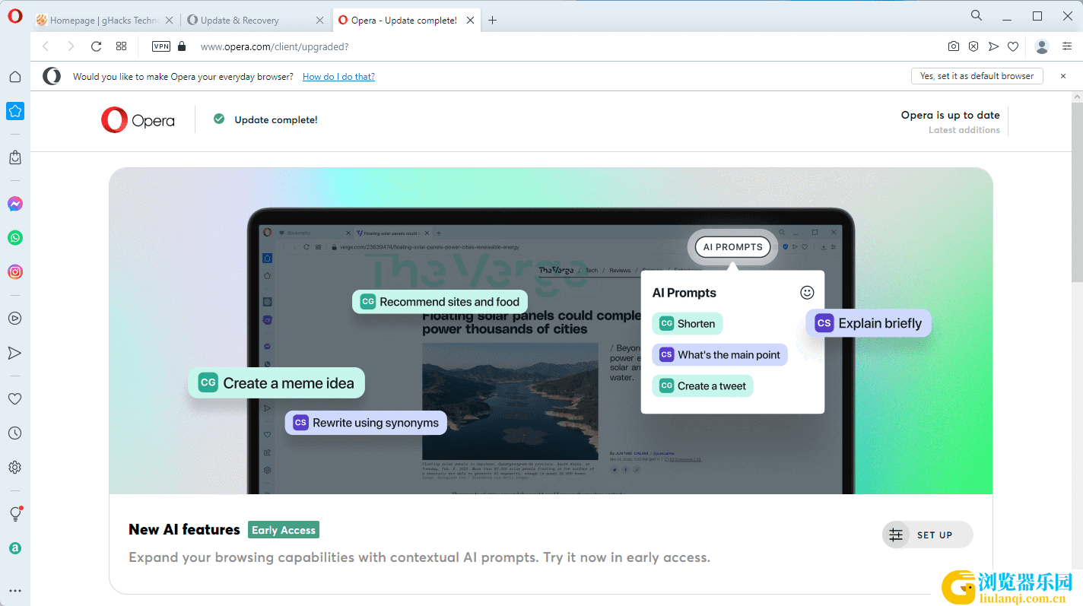Take a snapshot with camera icon
The width and height of the screenshot is (1083, 606).
pyautogui.click(x=954, y=46)
